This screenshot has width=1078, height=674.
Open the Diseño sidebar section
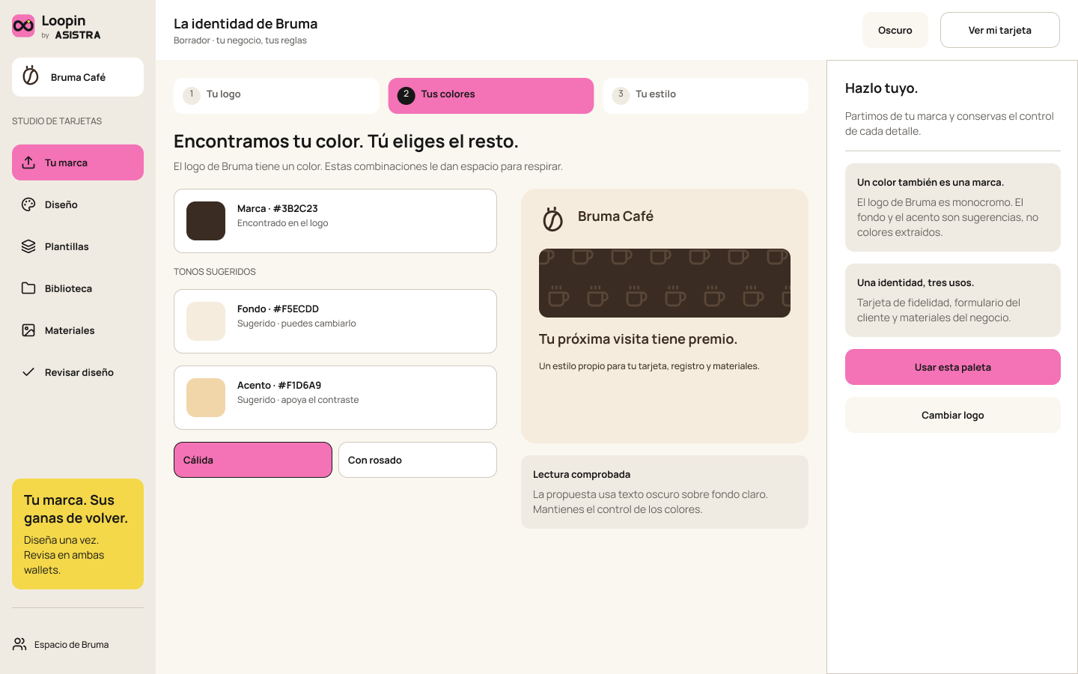click(78, 204)
